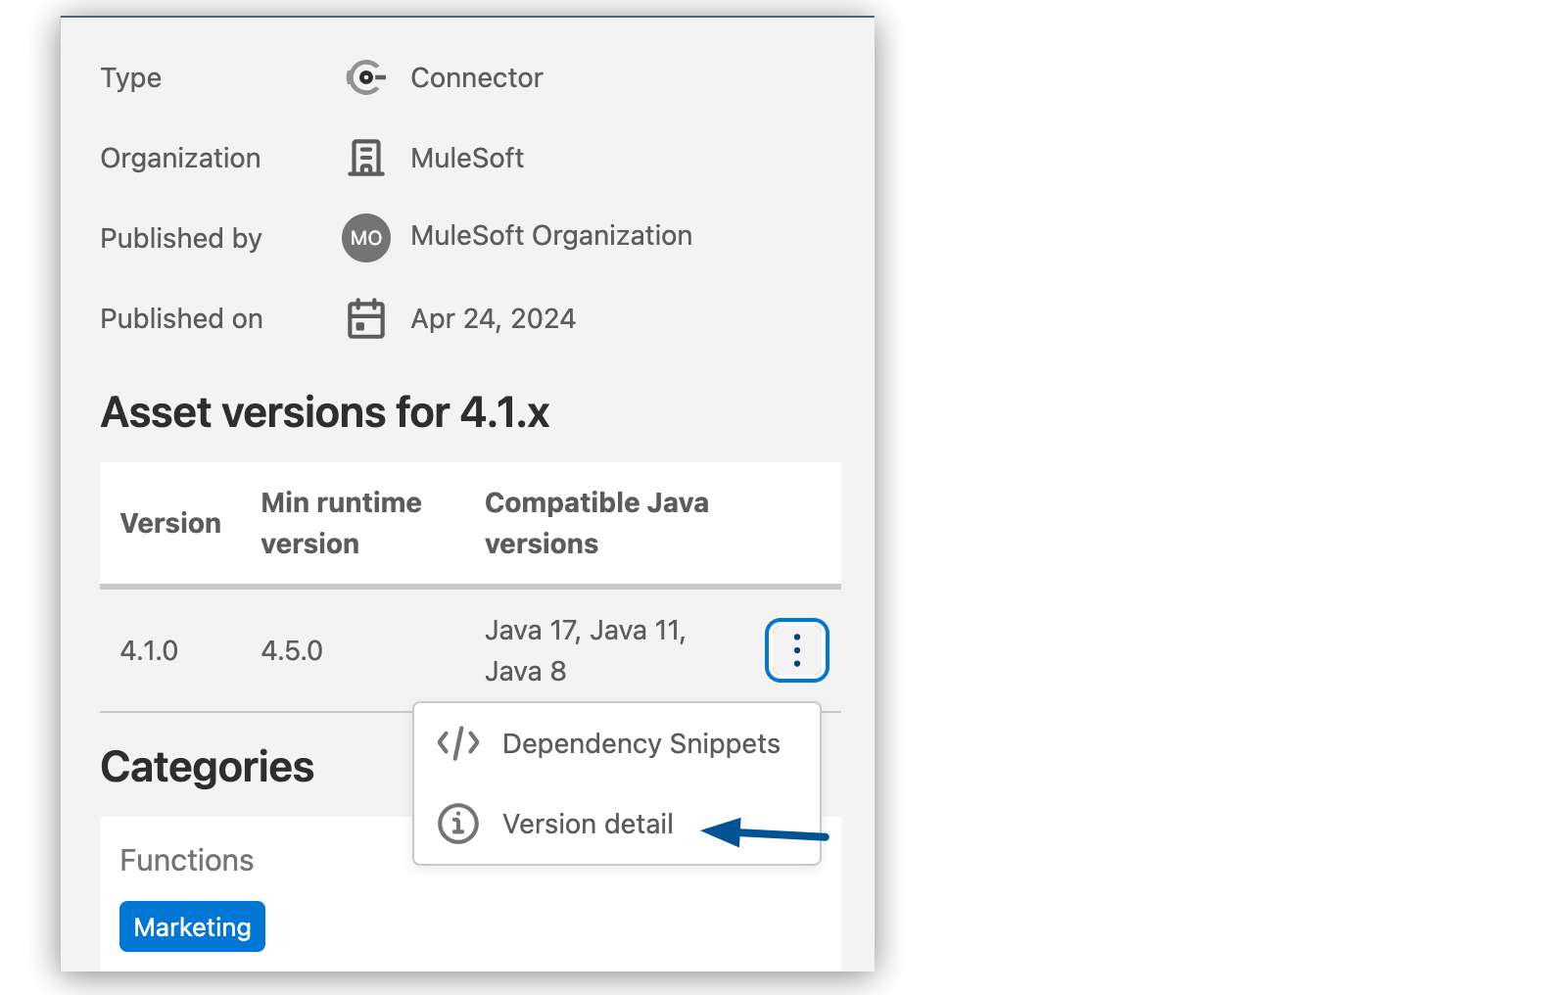This screenshot has width=1565, height=995.
Task: Click the Min runtime version column header
Action: pos(341,523)
